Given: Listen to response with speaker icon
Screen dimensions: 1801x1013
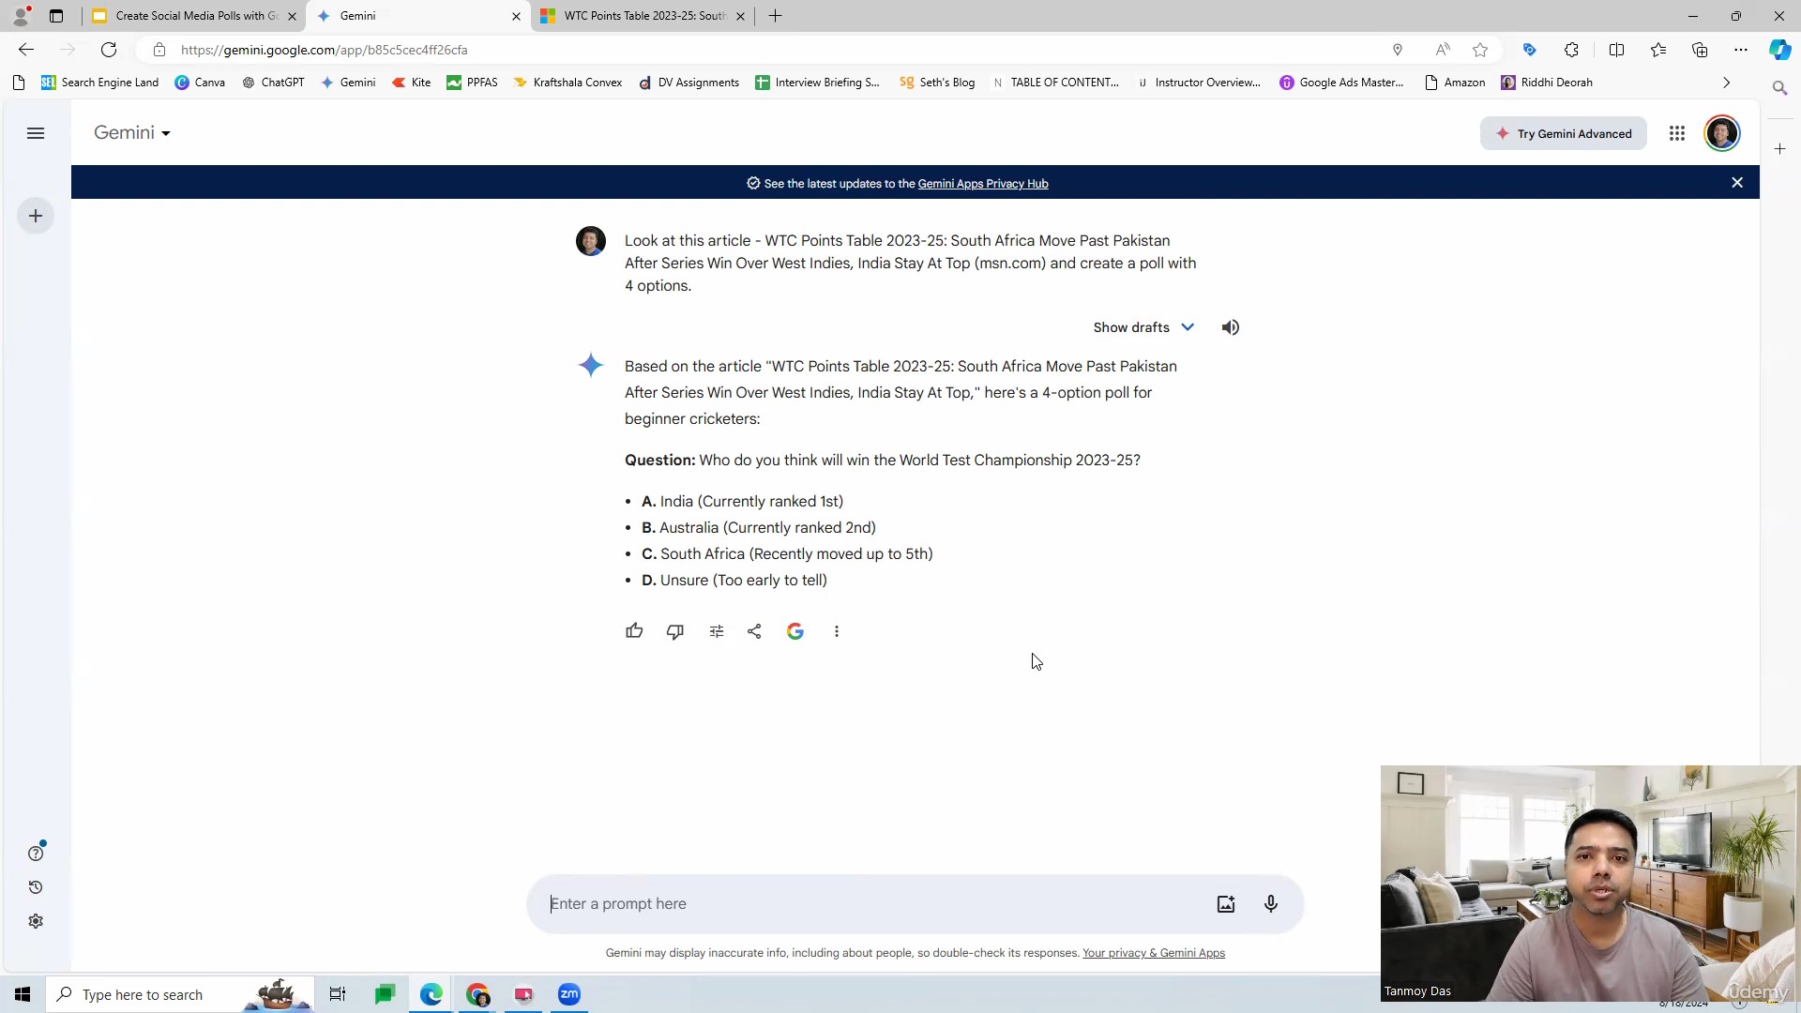Looking at the screenshot, I should 1231,327.
